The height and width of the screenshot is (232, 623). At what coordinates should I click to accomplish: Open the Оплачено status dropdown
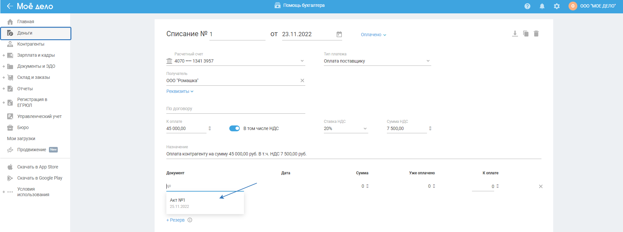coord(373,35)
